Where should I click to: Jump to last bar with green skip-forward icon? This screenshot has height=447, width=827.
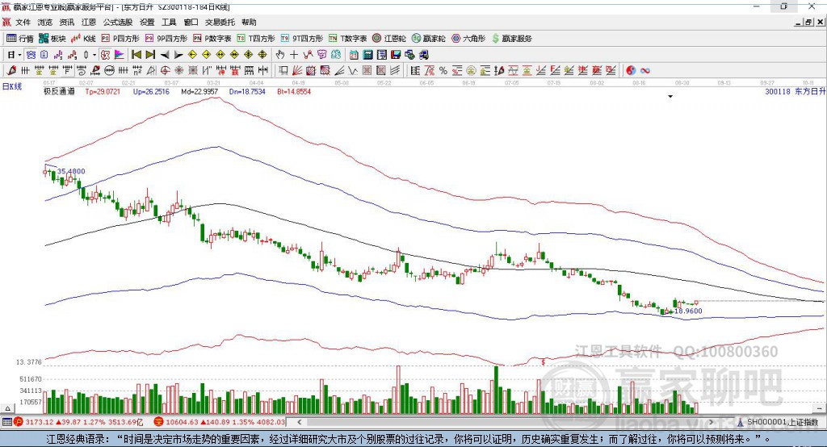150,55
